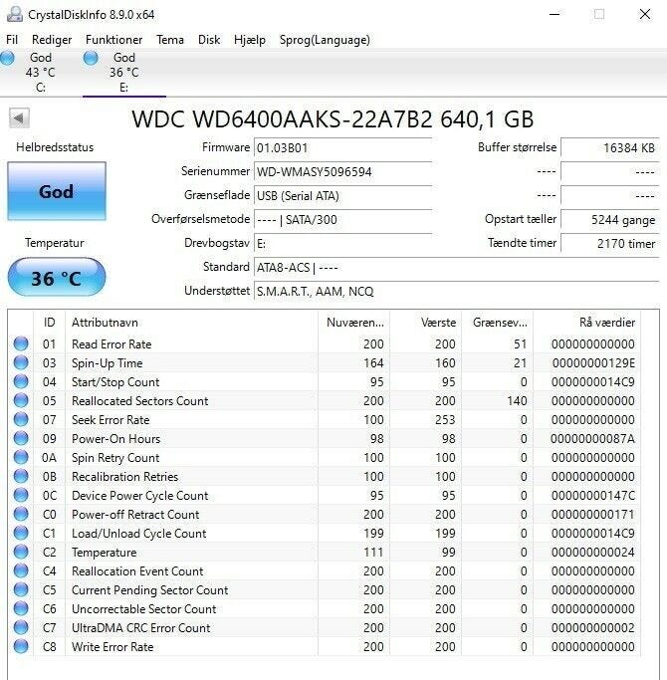Click status orb for Load/Unload Cycle Count
667x680 pixels.
(21, 533)
